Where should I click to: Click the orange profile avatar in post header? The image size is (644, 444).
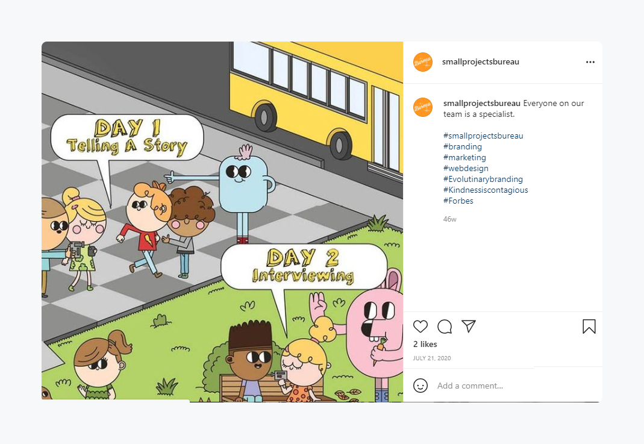pos(423,62)
